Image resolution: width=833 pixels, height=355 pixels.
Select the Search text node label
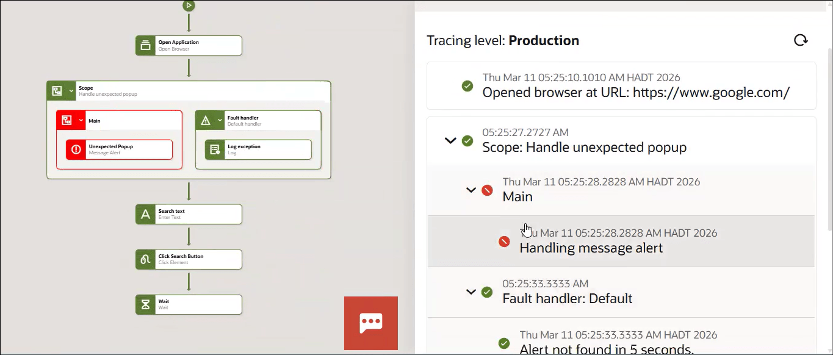tap(171, 211)
